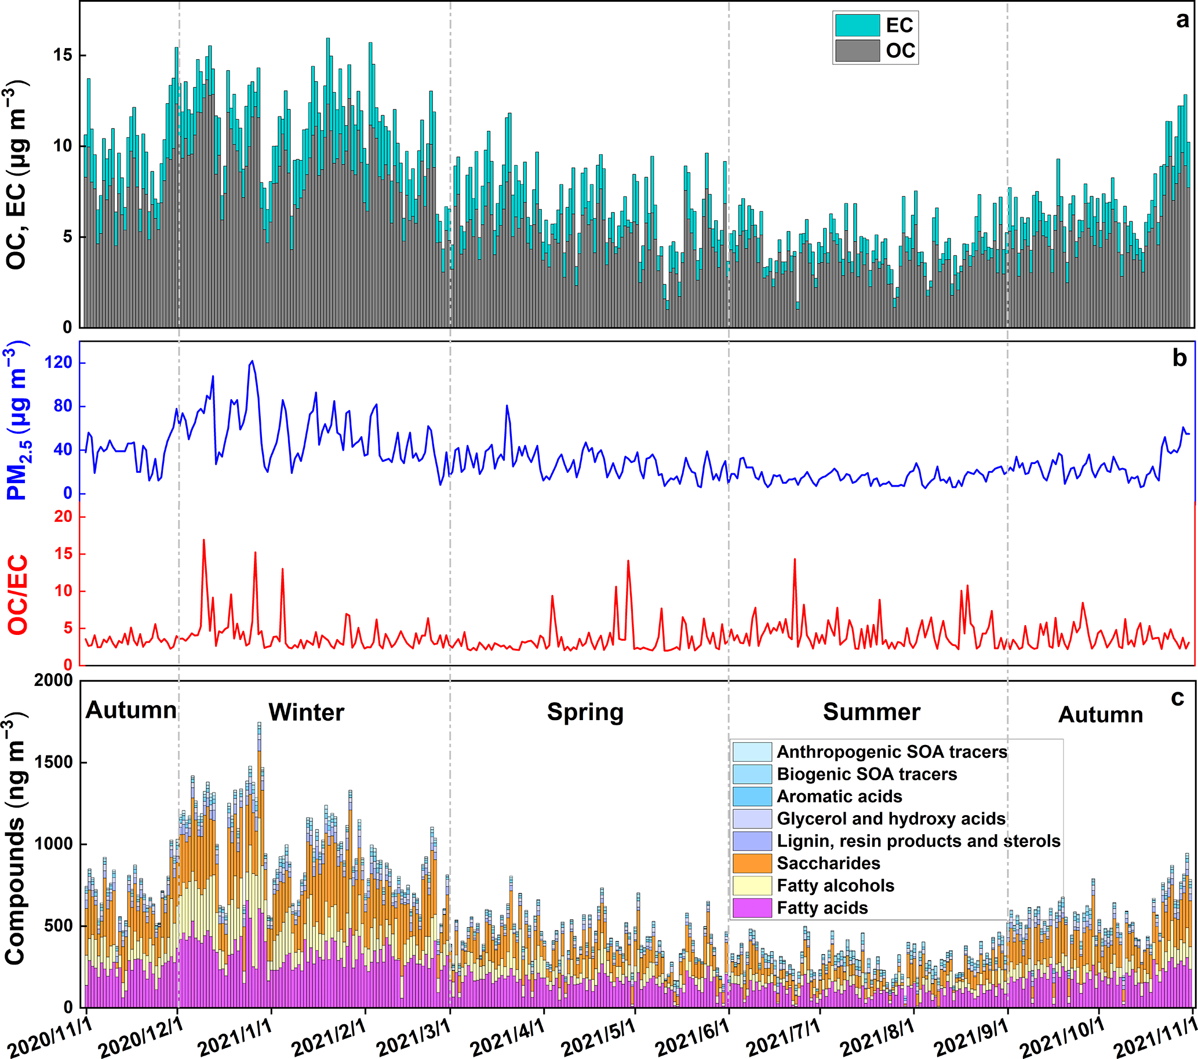This screenshot has height=1059, width=1198.
Task: Click the Compounds y-axis title
Action: coord(15,839)
